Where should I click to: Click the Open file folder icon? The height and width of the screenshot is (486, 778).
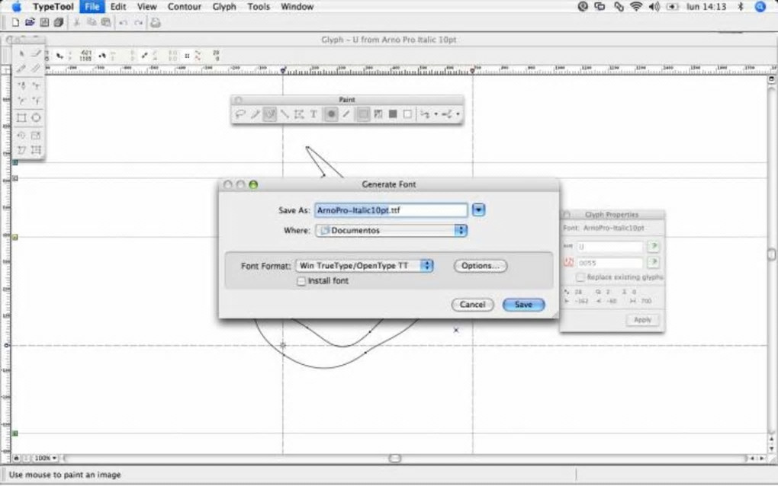30,22
